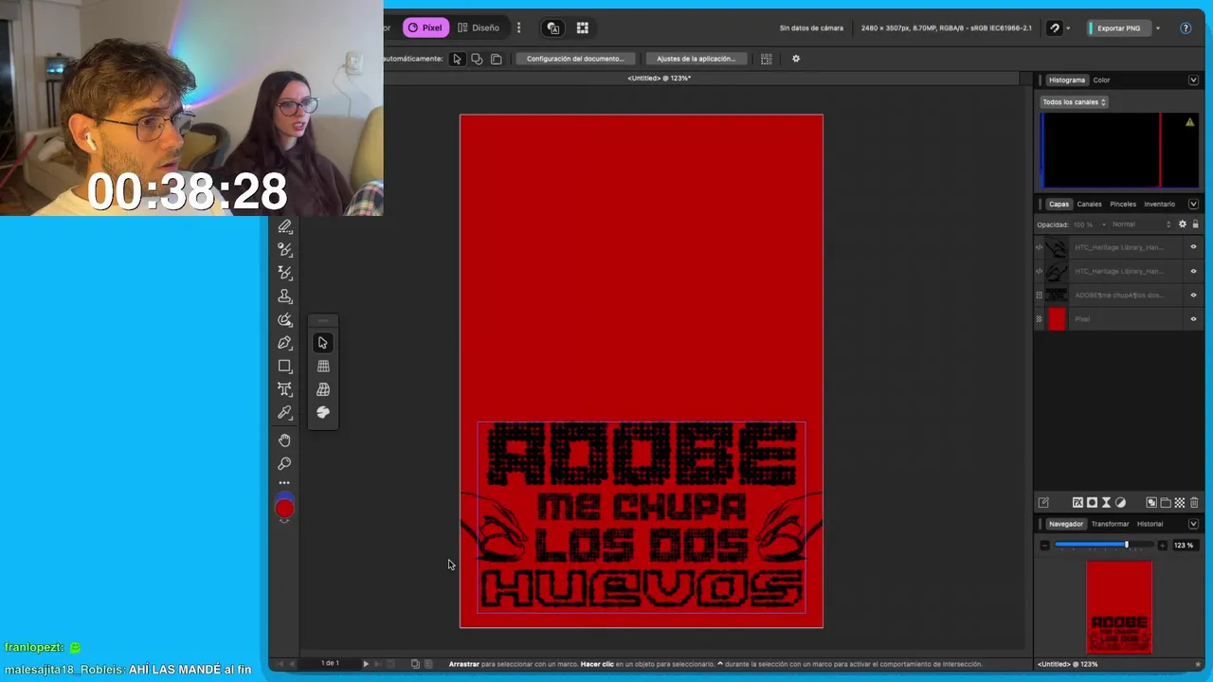
Task: Select the Rectangle shape tool
Action: click(x=284, y=366)
